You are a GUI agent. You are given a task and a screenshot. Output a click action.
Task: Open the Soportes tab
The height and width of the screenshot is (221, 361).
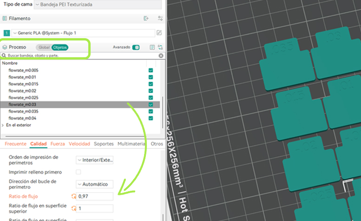[104, 144]
